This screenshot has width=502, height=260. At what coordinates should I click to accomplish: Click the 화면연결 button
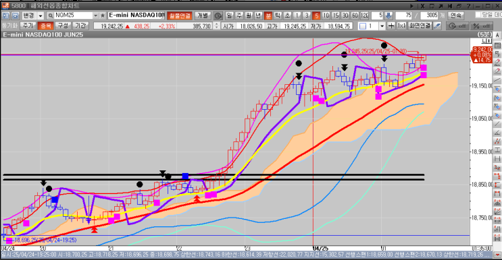point(420,26)
